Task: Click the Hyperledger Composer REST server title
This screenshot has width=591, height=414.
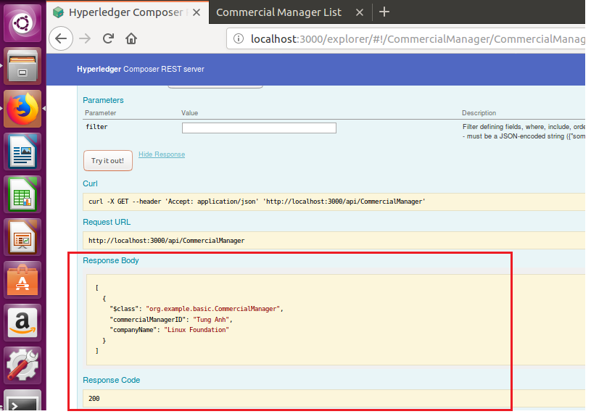Action: click(141, 70)
